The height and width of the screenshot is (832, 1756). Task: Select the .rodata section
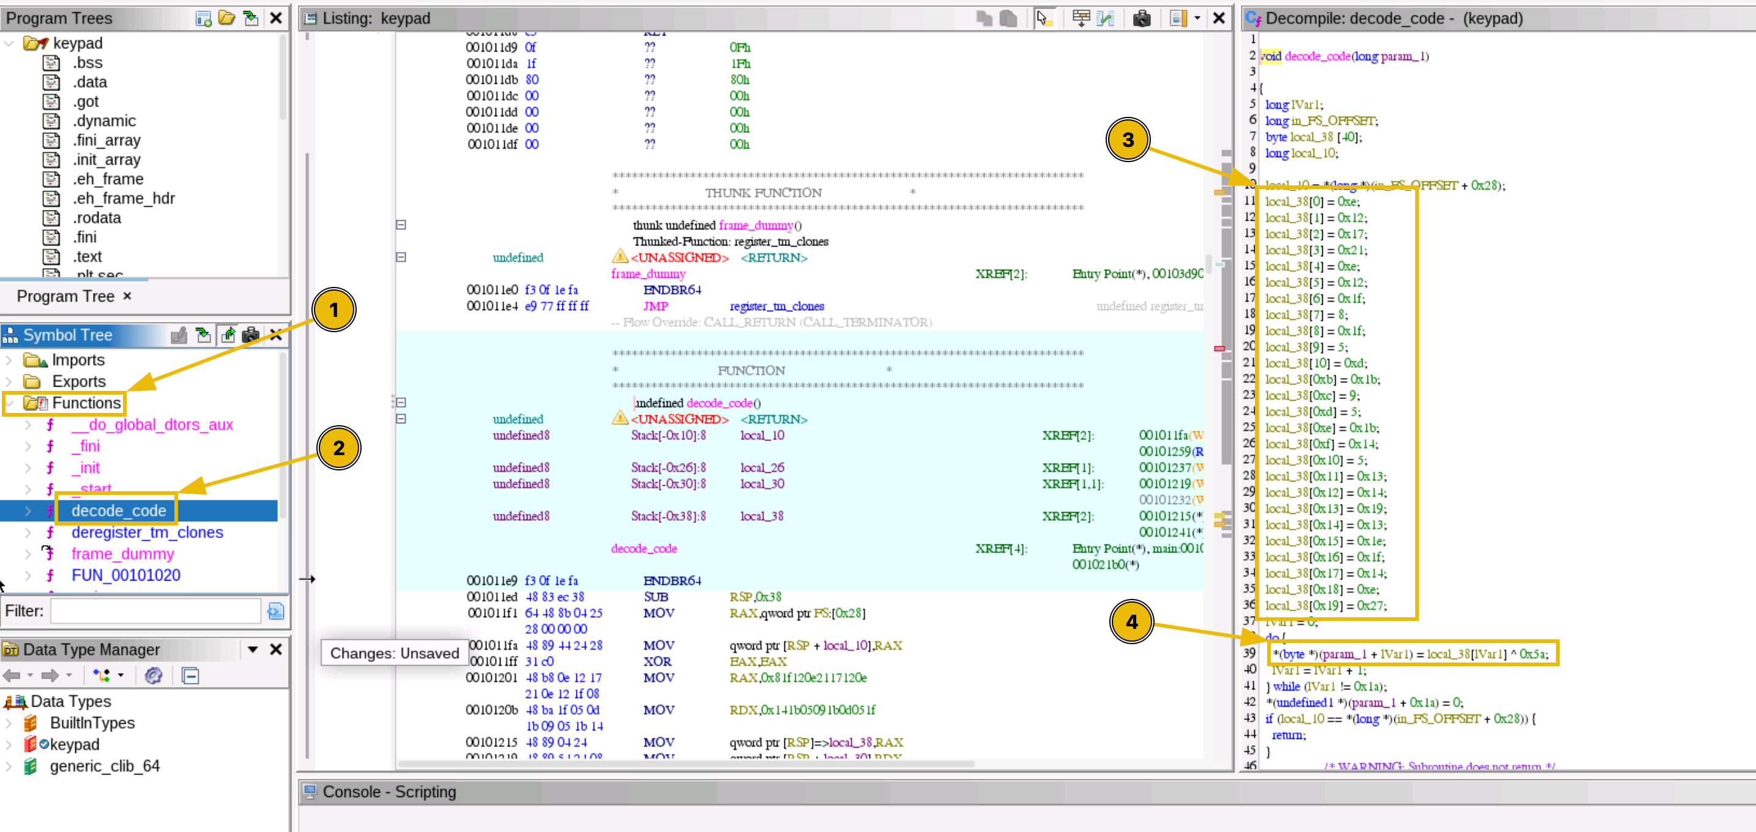click(97, 218)
